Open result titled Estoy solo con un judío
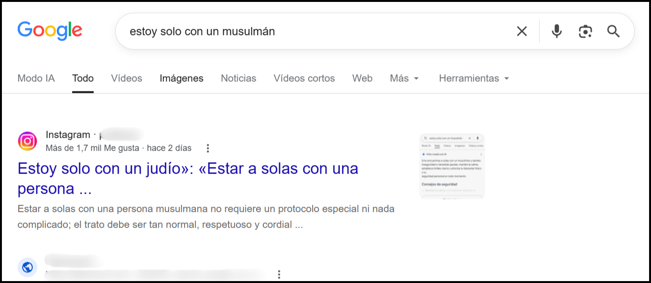The width and height of the screenshot is (651, 283). coord(188,178)
